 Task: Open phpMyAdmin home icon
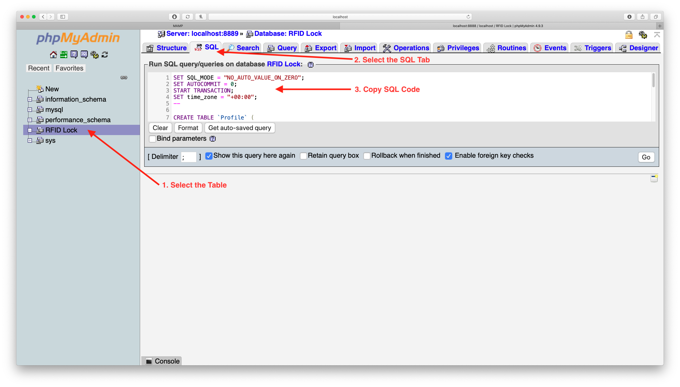[x=53, y=55]
